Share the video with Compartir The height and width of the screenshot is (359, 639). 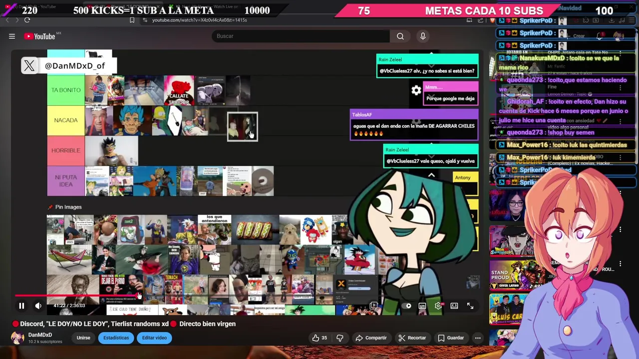(371, 338)
